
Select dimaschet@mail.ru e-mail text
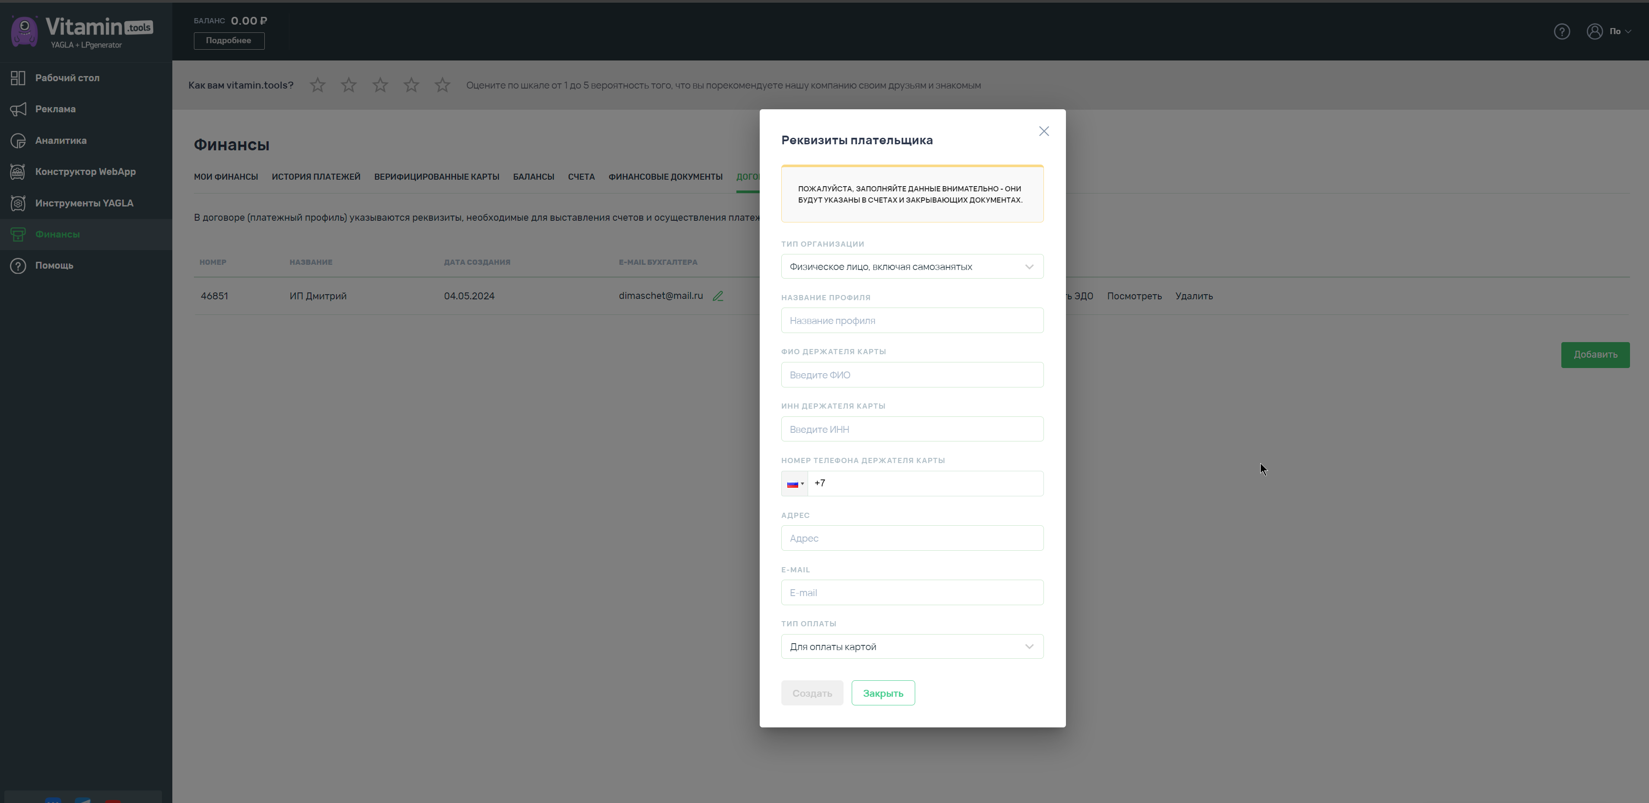point(661,296)
